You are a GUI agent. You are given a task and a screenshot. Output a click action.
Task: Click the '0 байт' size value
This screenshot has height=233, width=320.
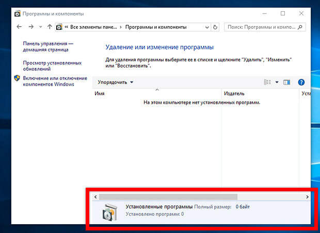coord(243,207)
